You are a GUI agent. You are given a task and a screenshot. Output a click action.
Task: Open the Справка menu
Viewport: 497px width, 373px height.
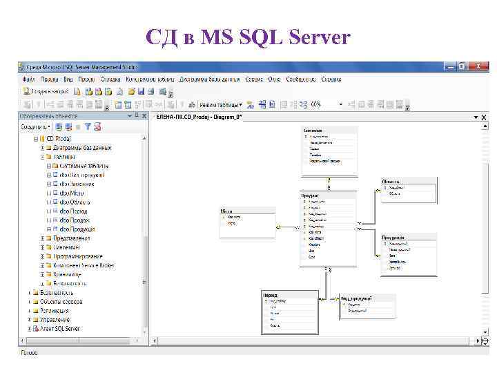click(x=331, y=79)
